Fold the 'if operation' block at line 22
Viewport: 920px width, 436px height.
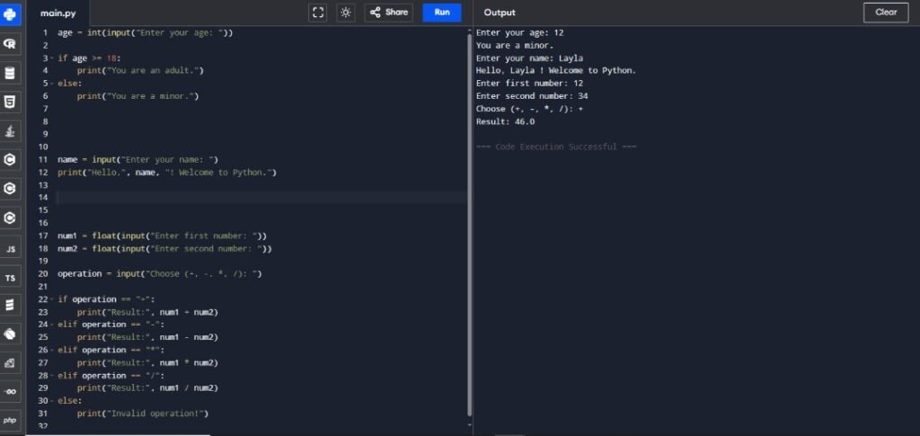point(52,299)
